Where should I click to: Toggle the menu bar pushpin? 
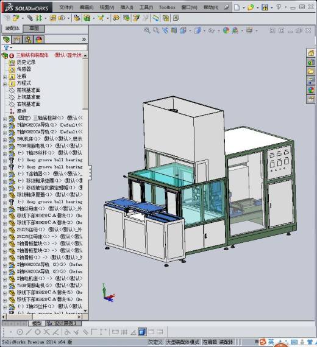[x=226, y=7]
